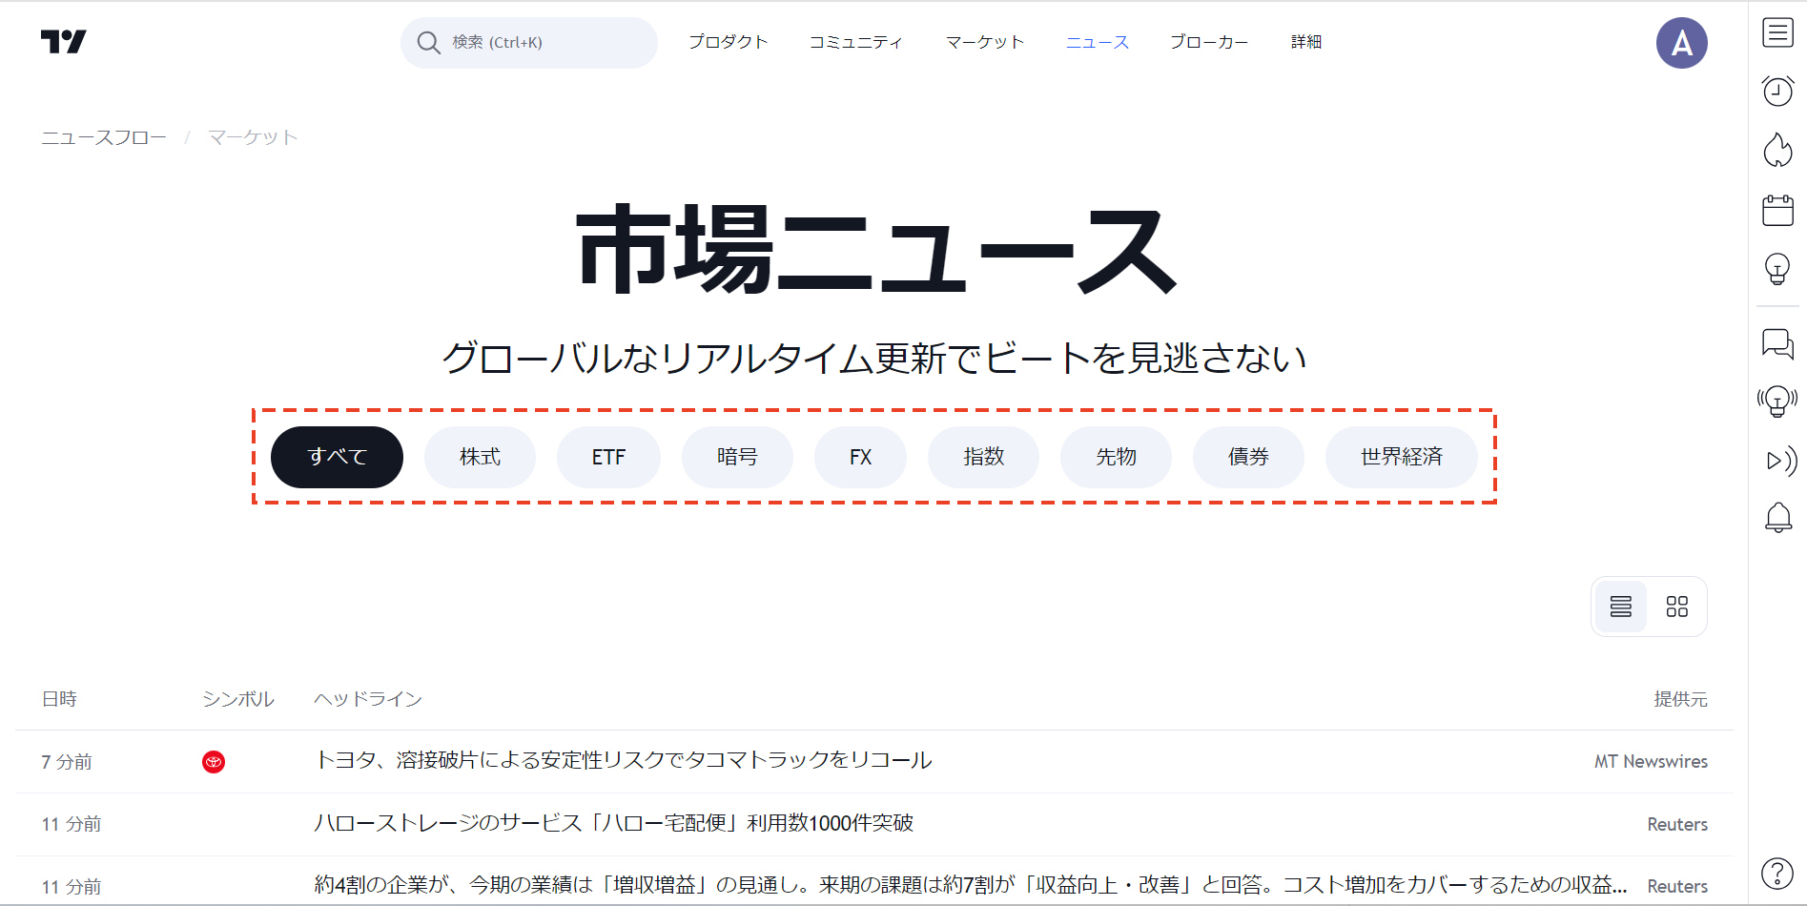Open the calendar sidebar icon

coord(1777,210)
